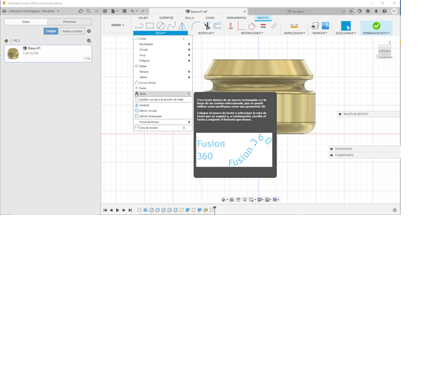Switch to the Herramientas ribbon tab
Viewport: 434px width, 383px height.
[x=236, y=18]
